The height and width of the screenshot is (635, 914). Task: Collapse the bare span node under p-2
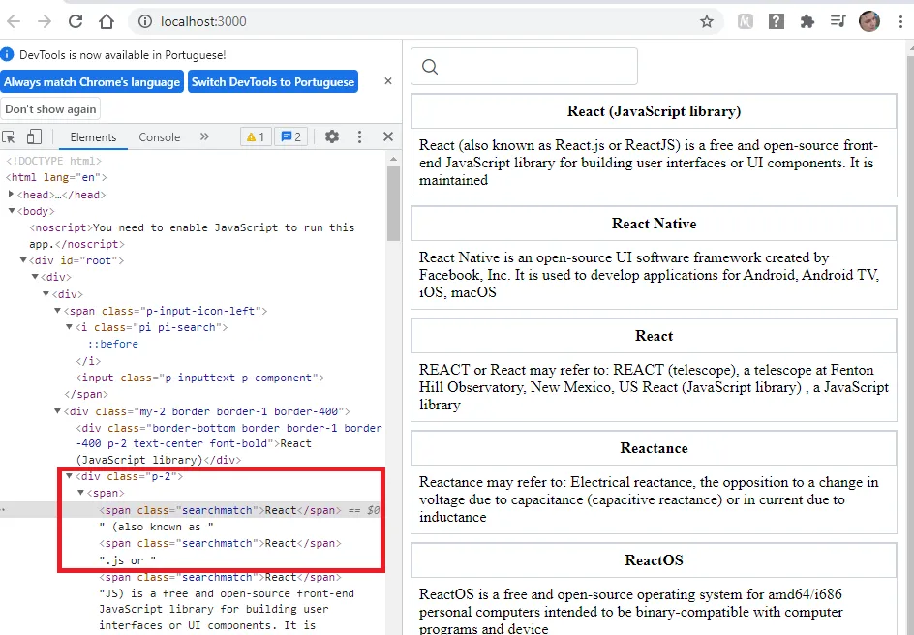click(80, 493)
